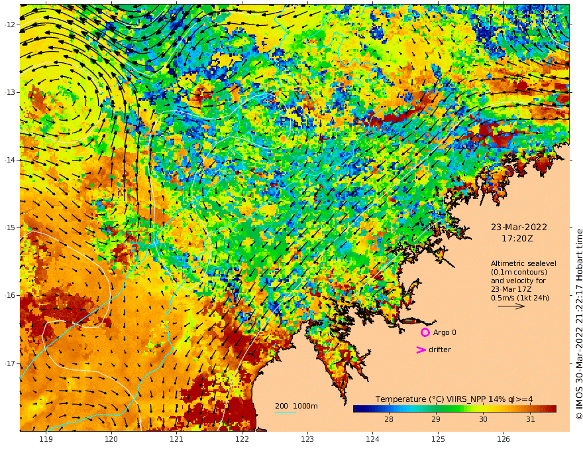Click the latitude '-17' axis label
This screenshot has height=451, width=583.
pos(10,363)
